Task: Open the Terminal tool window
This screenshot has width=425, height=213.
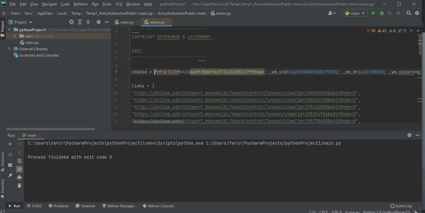Action: [x=85, y=206]
